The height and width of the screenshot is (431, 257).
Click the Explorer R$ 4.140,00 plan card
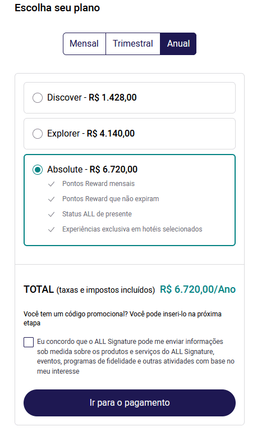tap(130, 134)
